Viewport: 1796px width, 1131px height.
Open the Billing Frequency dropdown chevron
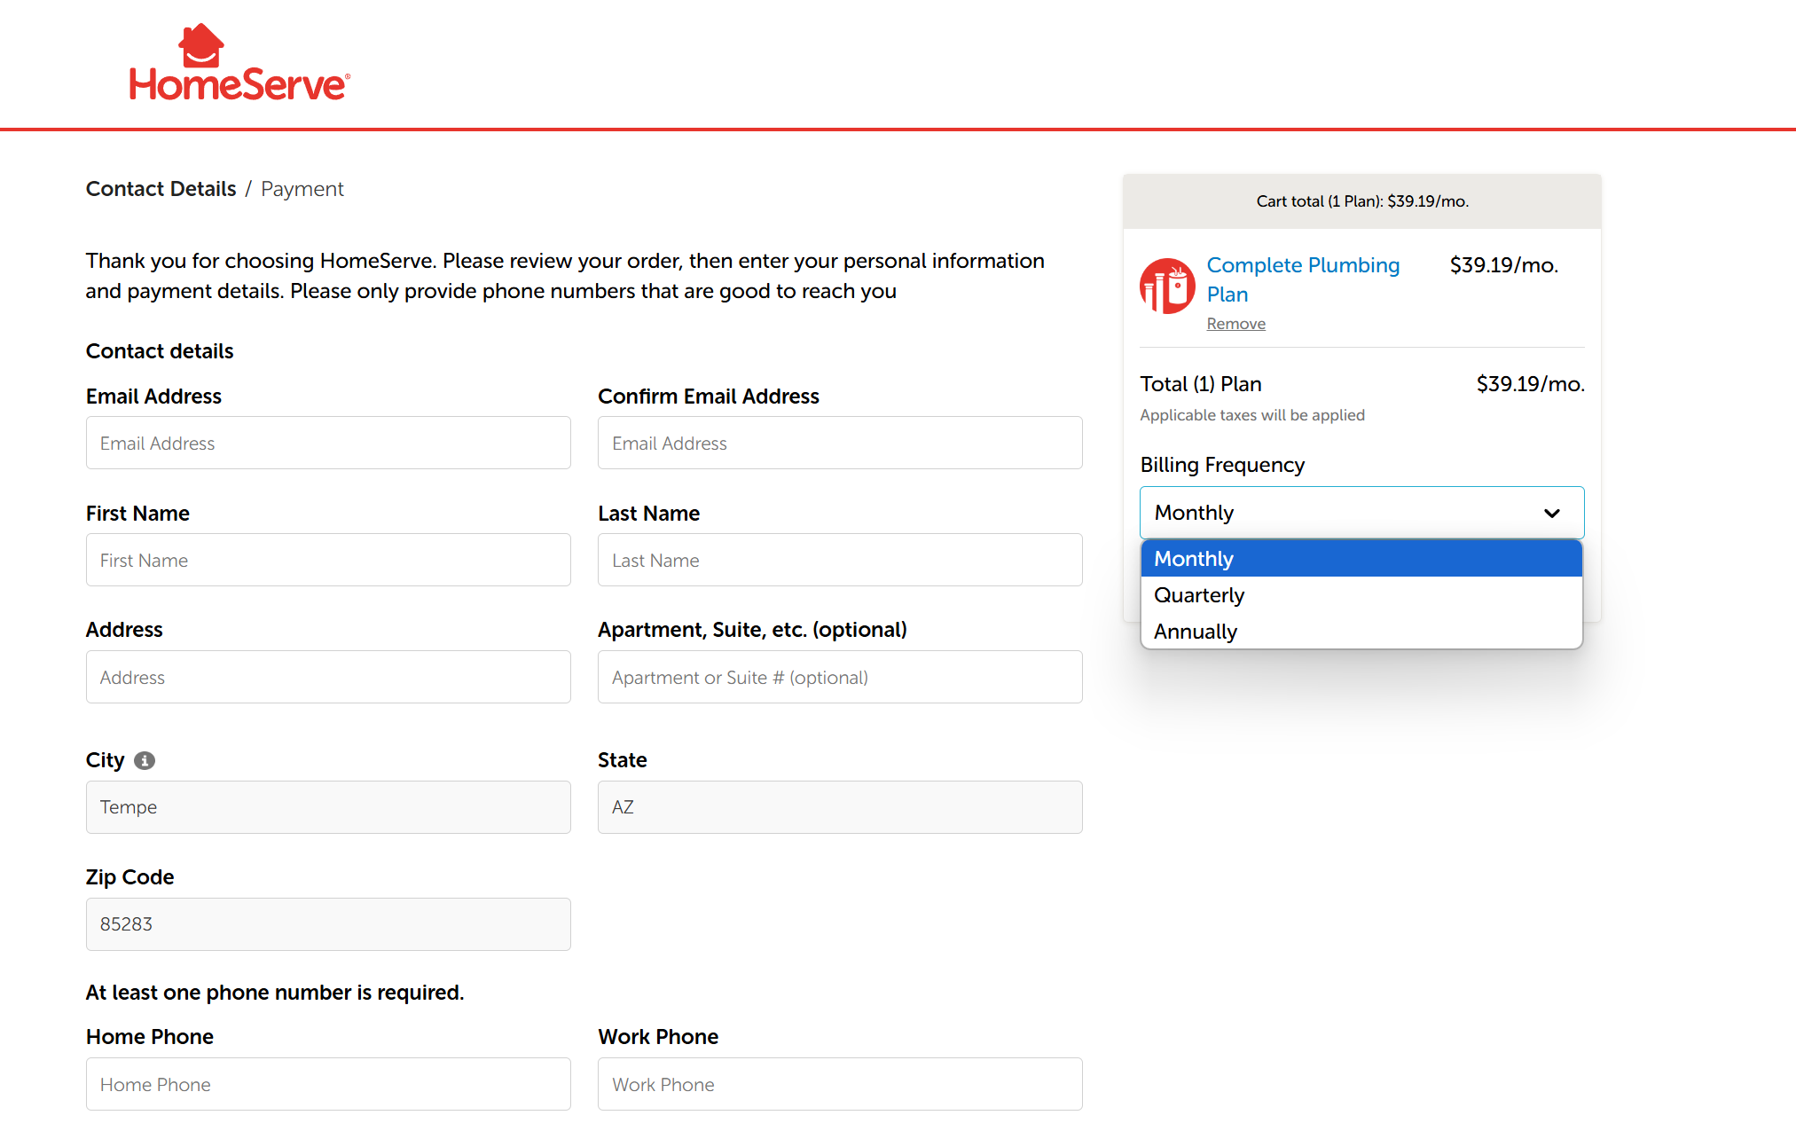1551,513
